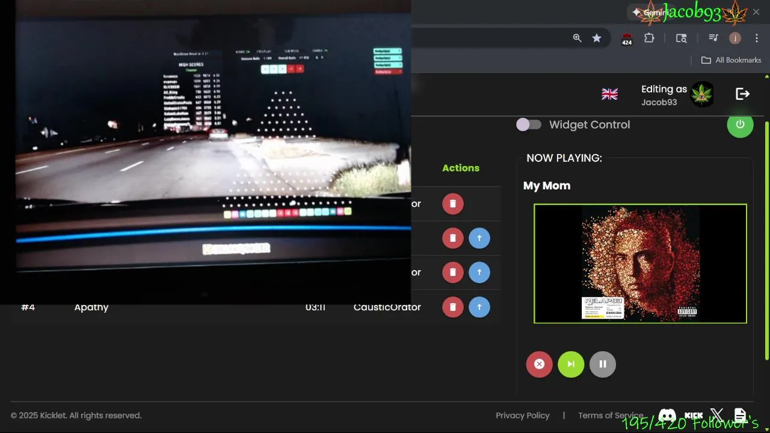Open Kicklet's Discord icon in footer

[x=667, y=416]
